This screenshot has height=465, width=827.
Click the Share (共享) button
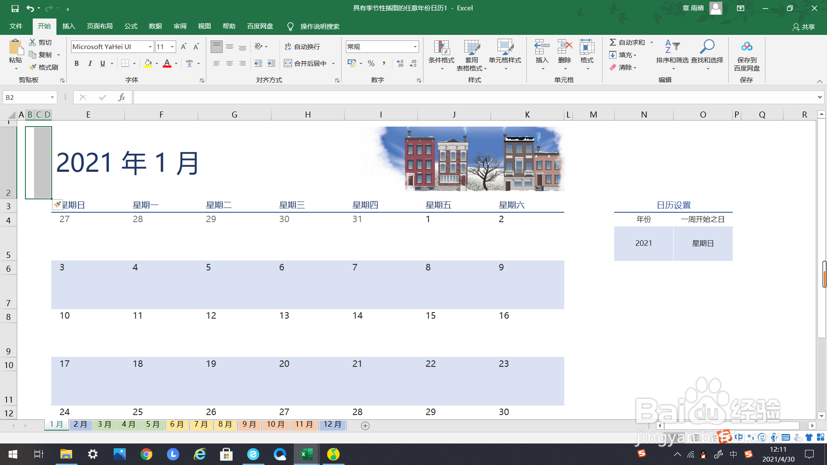[x=804, y=27]
